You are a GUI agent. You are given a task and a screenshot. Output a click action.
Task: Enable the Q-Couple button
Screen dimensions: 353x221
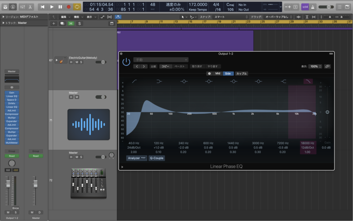pos(157,158)
